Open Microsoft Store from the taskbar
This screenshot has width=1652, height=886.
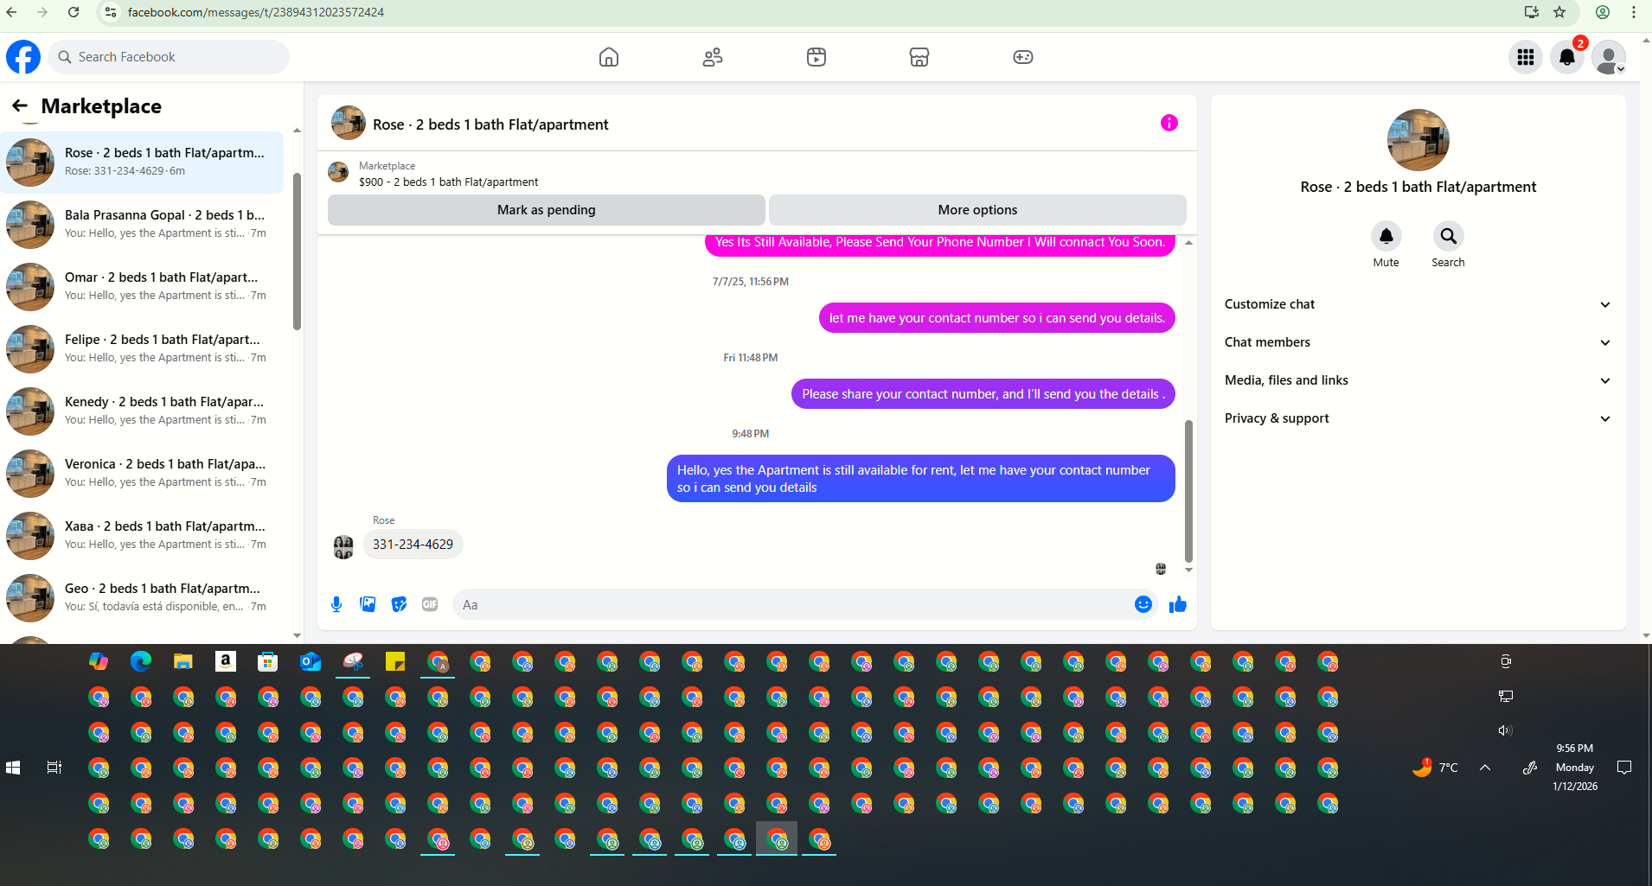pos(268,662)
